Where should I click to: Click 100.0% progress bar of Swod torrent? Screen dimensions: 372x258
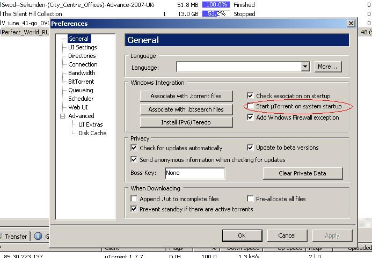216,4
